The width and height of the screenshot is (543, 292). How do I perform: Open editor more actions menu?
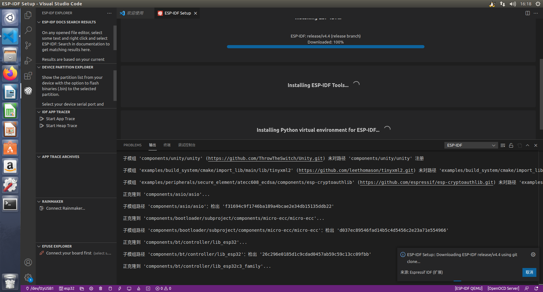(x=536, y=13)
